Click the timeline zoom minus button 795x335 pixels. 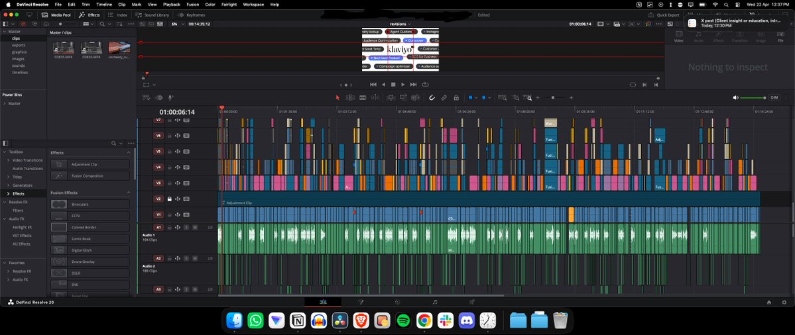(538, 98)
